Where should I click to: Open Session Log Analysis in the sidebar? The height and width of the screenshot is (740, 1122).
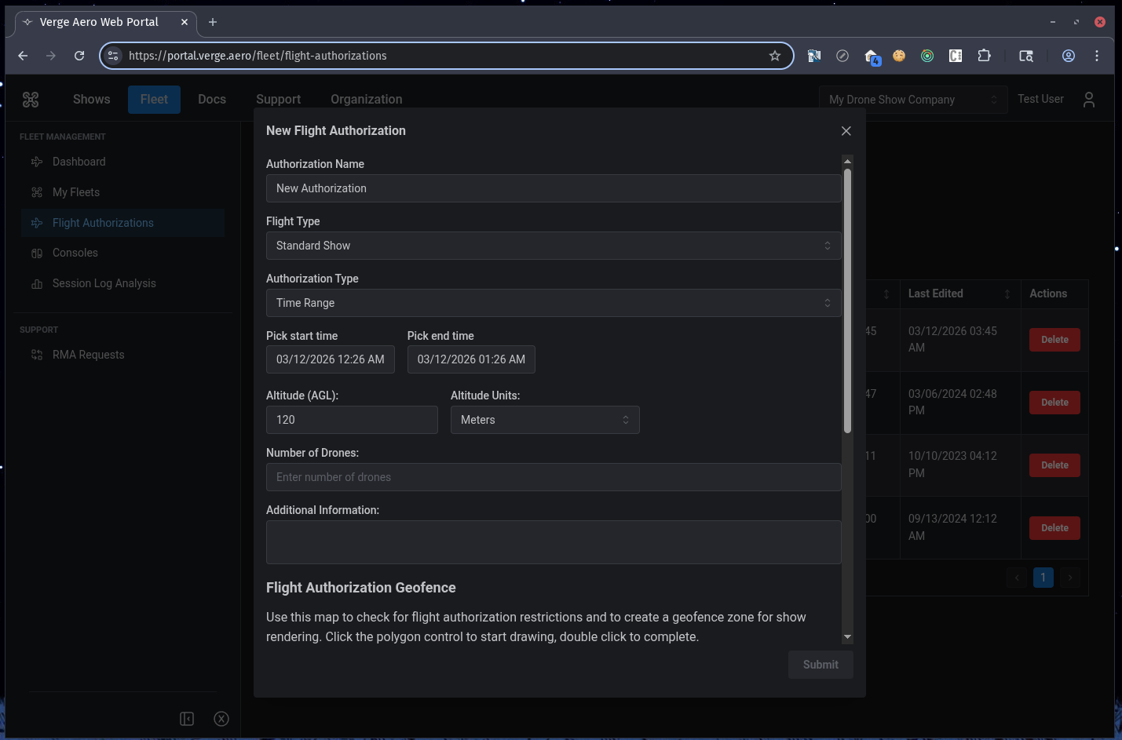(x=104, y=283)
